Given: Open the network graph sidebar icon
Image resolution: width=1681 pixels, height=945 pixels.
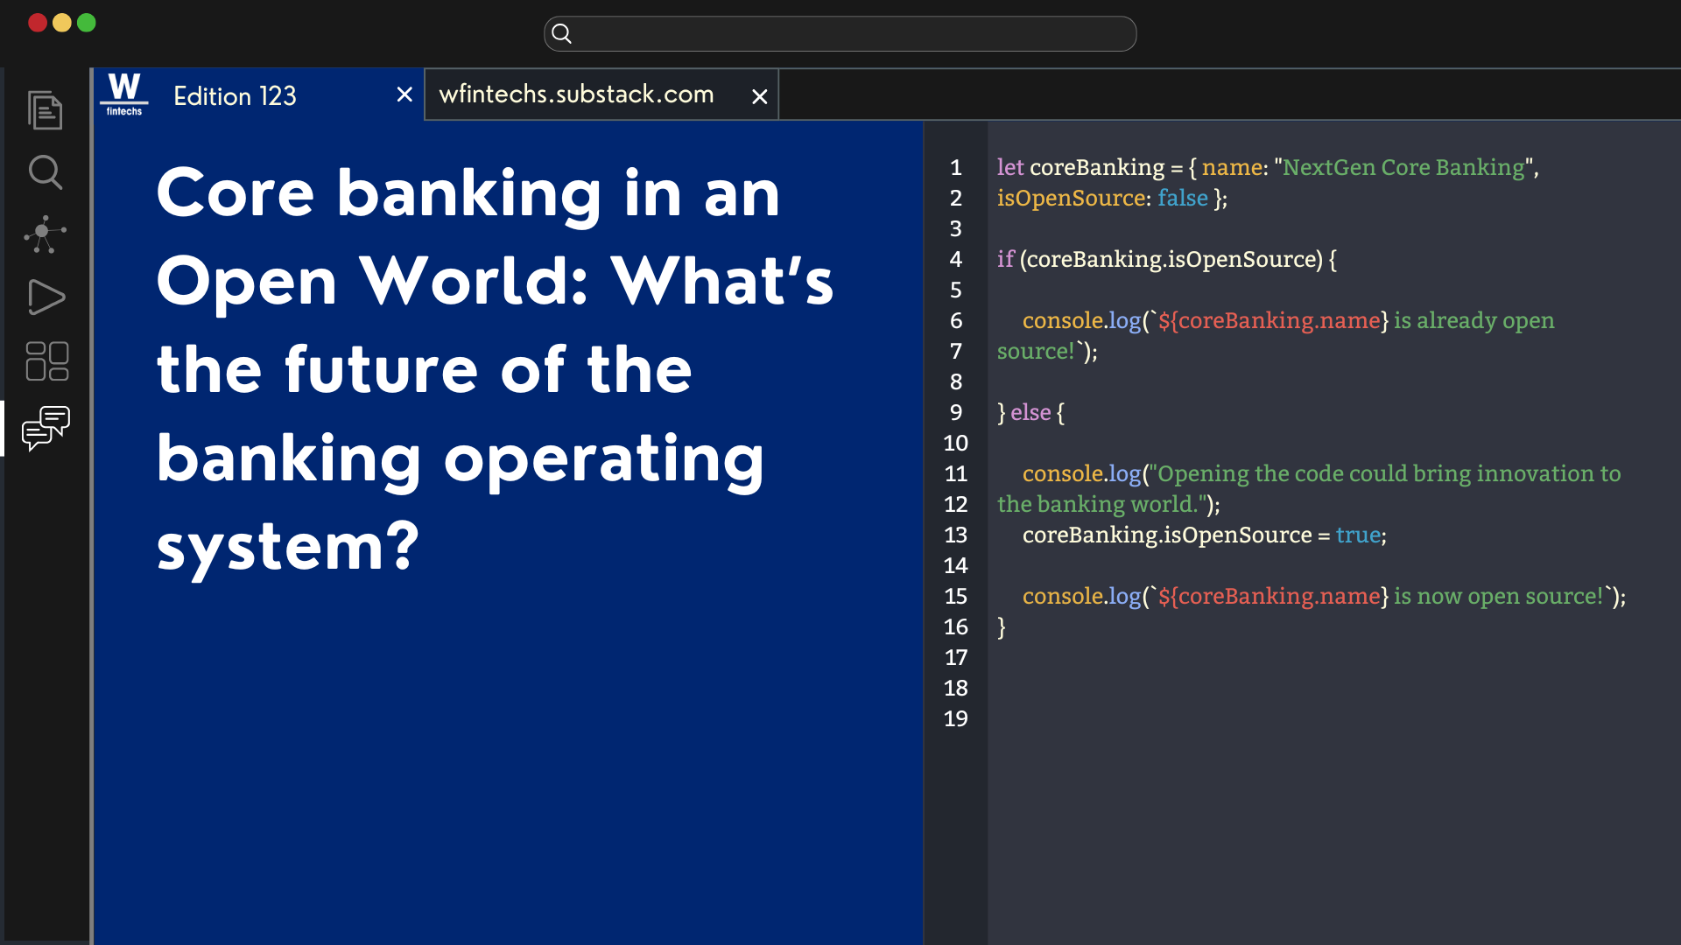Looking at the screenshot, I should (x=46, y=234).
